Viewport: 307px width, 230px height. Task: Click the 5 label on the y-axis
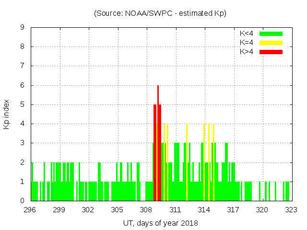22,104
